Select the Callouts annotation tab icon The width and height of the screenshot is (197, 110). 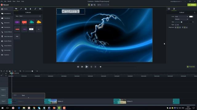point(16,9)
